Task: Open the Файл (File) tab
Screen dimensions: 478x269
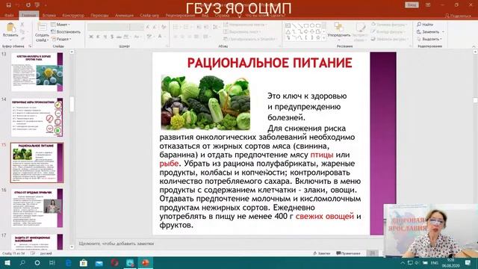Action: pos(9,15)
